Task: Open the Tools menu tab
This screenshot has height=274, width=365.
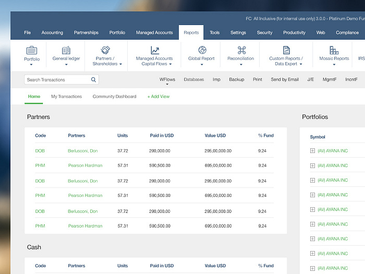Action: [x=215, y=32]
